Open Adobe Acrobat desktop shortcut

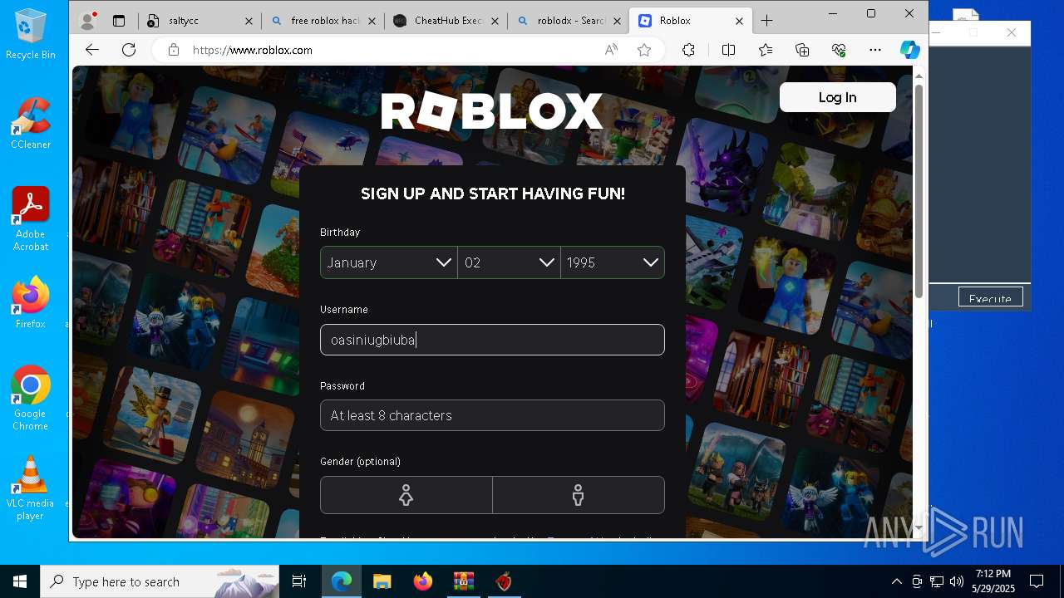pos(31,219)
